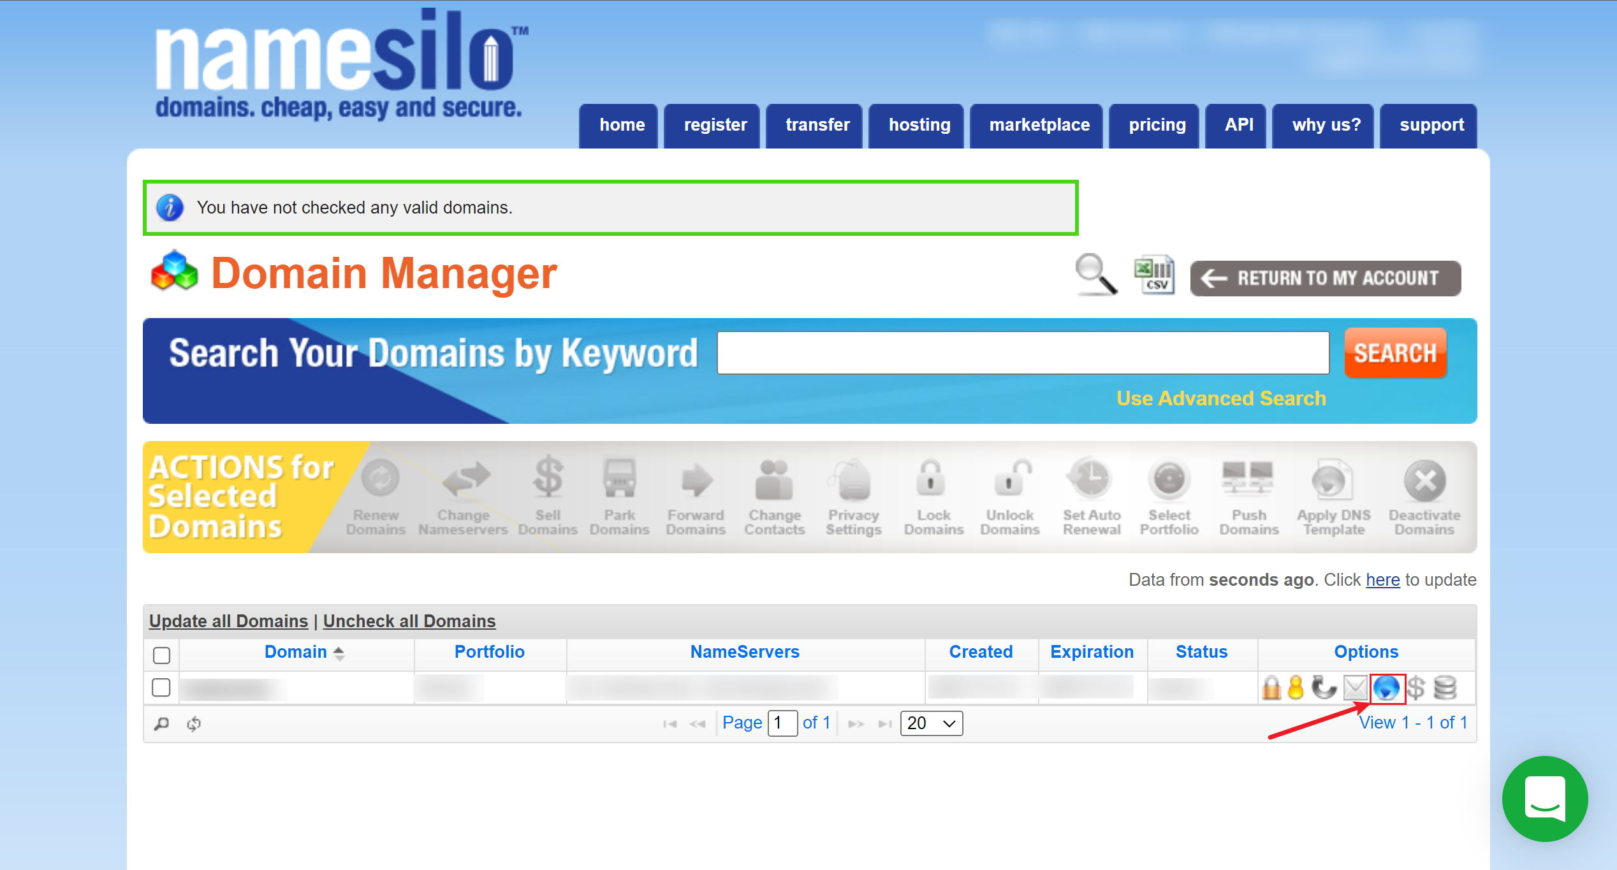Click the envelope email icon in Options
1617x870 pixels.
pos(1355,688)
